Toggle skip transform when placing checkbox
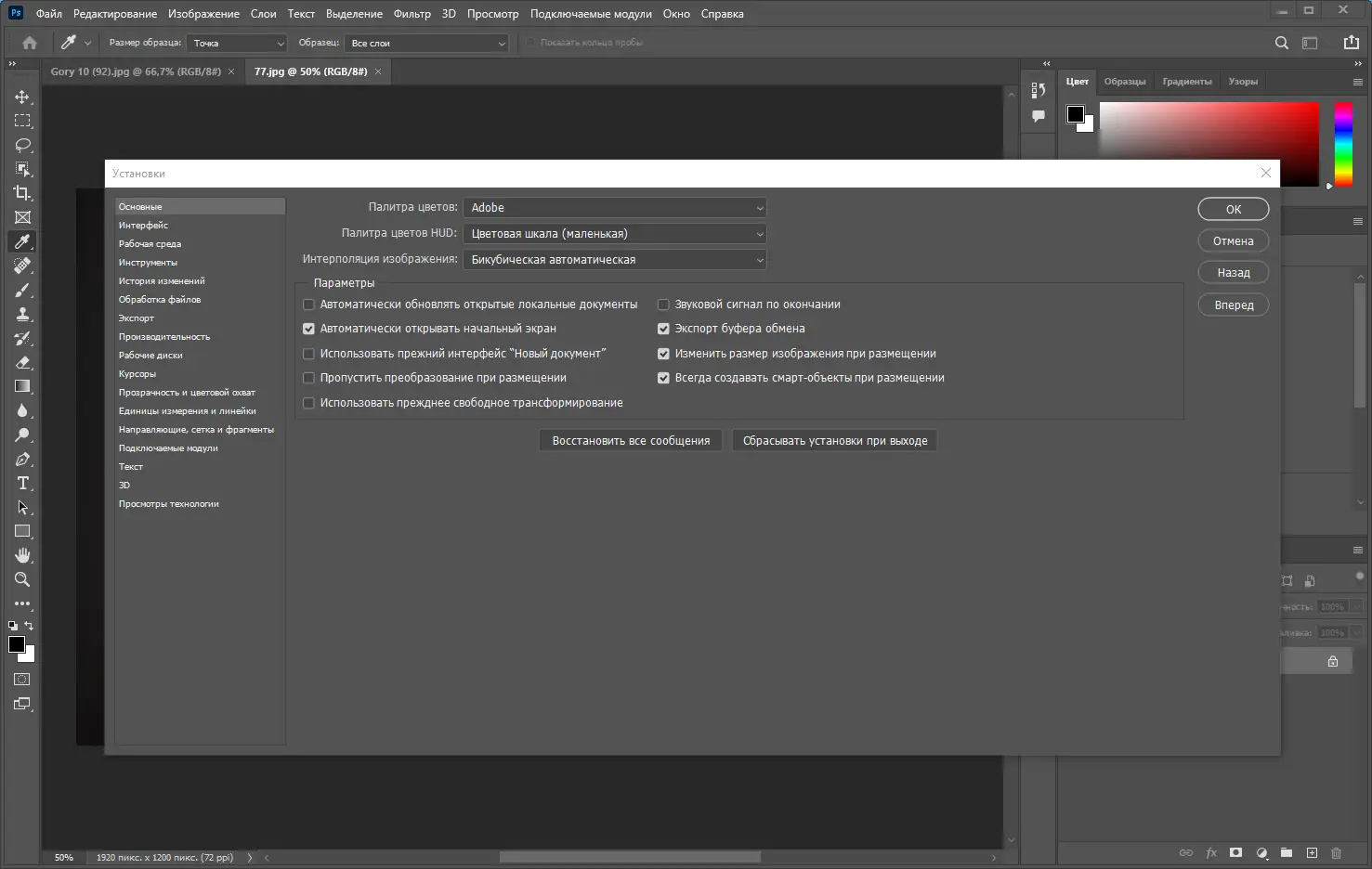Image resolution: width=1372 pixels, height=869 pixels. 308,378
